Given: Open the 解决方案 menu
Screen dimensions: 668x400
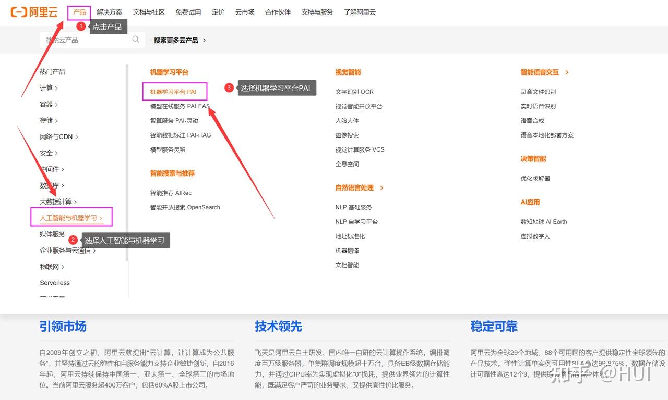Looking at the screenshot, I should (x=110, y=12).
